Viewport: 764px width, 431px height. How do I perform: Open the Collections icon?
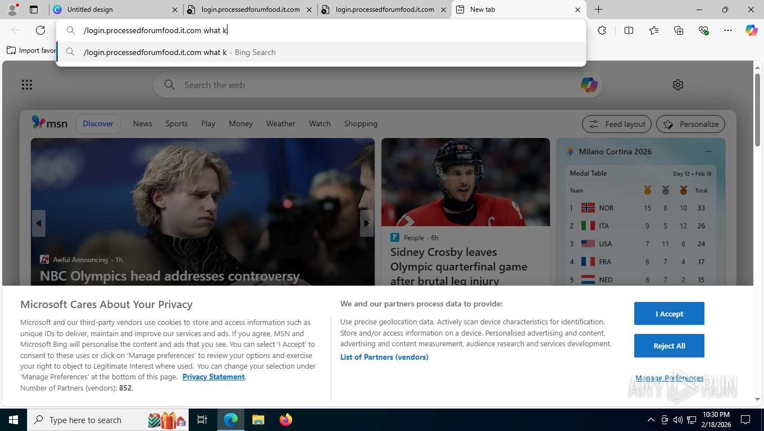(x=679, y=30)
